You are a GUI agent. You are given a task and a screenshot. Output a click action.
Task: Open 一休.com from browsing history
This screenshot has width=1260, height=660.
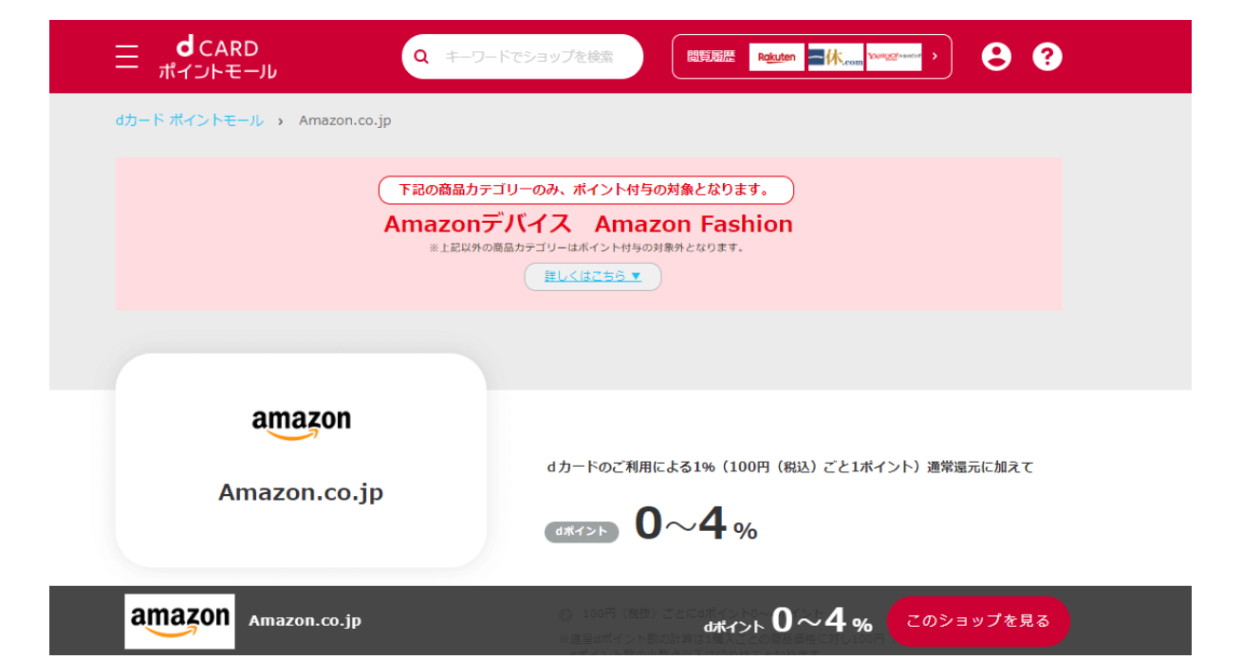tap(835, 57)
